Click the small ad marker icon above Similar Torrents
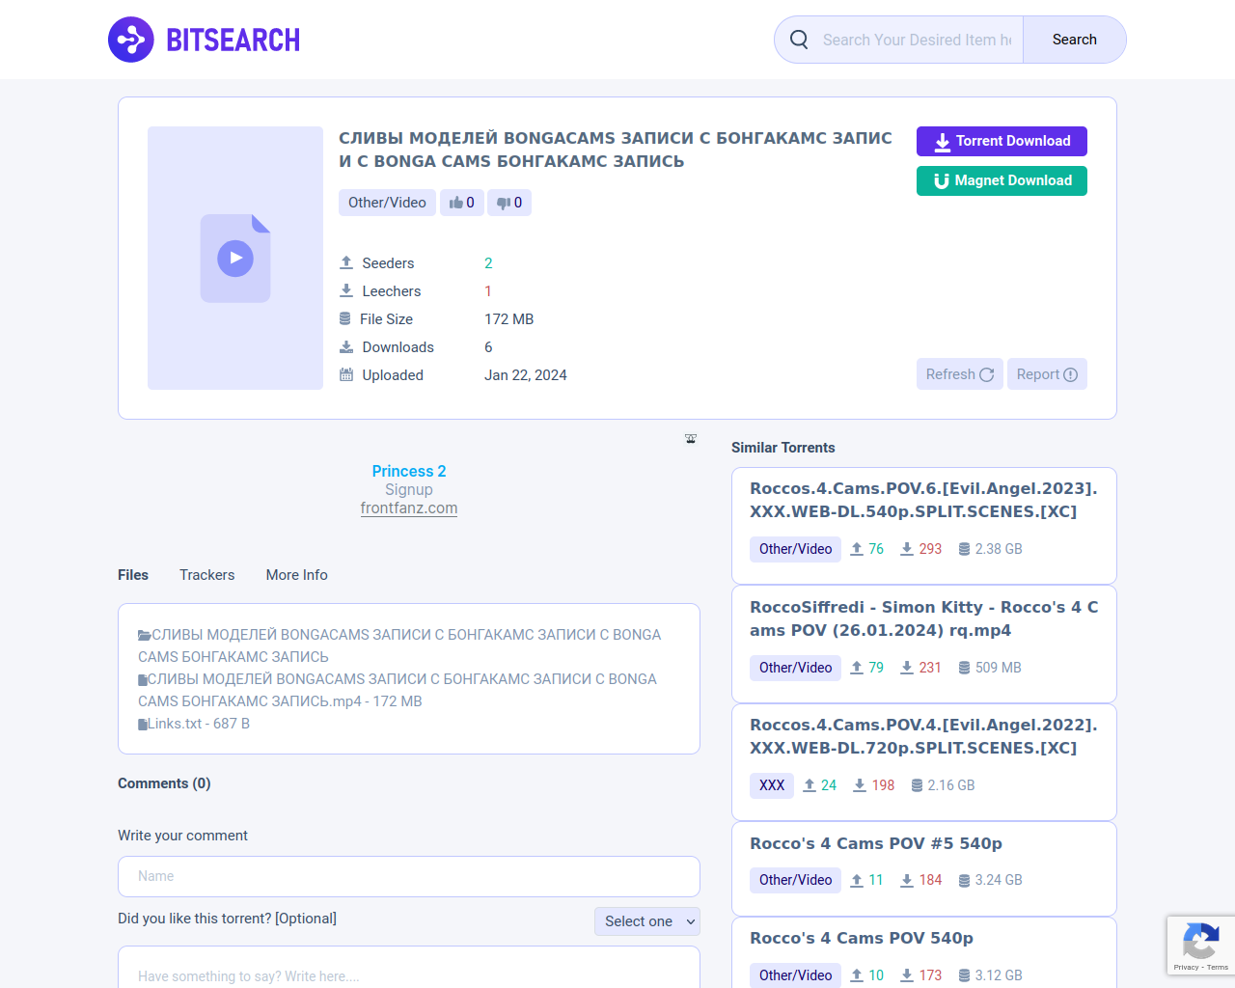This screenshot has width=1235, height=988. click(x=691, y=438)
